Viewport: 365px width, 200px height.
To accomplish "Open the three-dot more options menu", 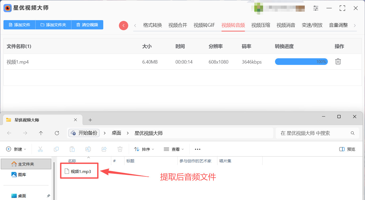I will (x=197, y=149).
